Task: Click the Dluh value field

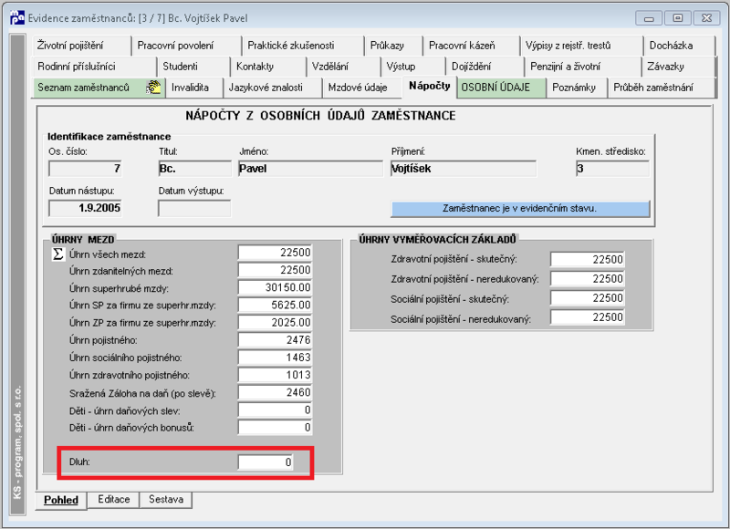Action: (x=266, y=462)
